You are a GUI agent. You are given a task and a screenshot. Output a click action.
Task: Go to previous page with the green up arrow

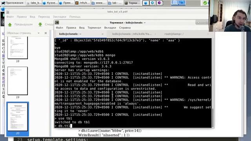pos(10,24)
